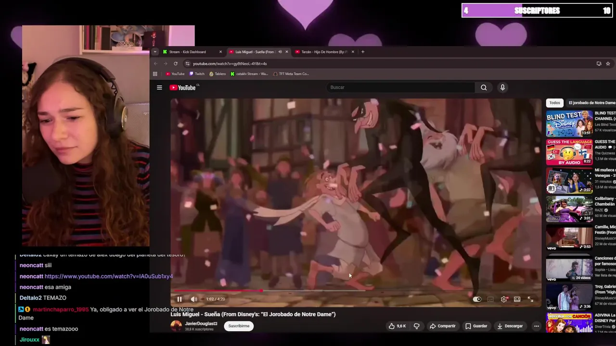The height and width of the screenshot is (346, 616).
Task: Bookmark this page with the star
Action: pos(608,63)
